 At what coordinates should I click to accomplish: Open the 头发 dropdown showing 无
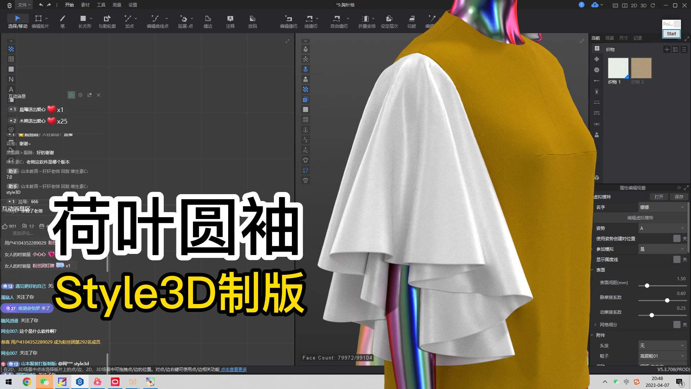pyautogui.click(x=662, y=345)
